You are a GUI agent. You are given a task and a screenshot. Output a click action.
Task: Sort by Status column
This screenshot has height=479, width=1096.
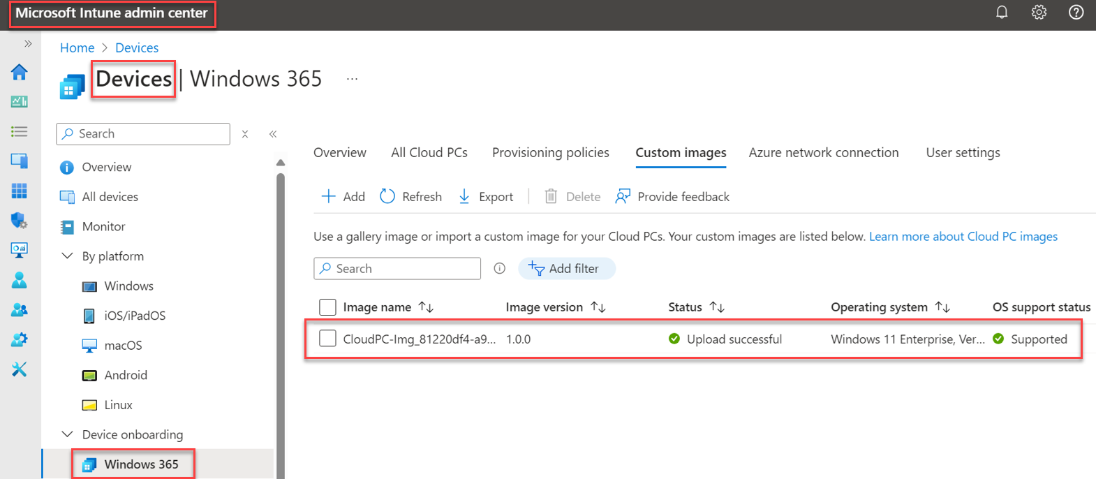pyautogui.click(x=697, y=307)
